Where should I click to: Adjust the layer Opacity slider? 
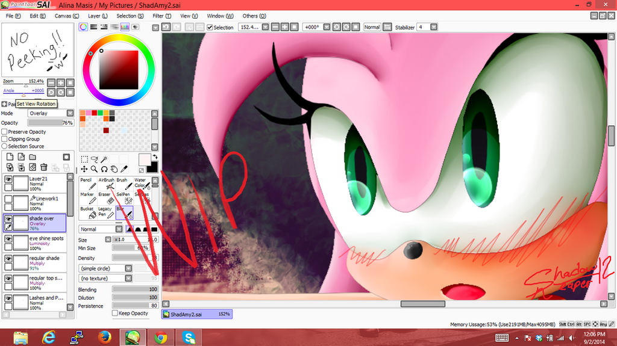pos(51,123)
